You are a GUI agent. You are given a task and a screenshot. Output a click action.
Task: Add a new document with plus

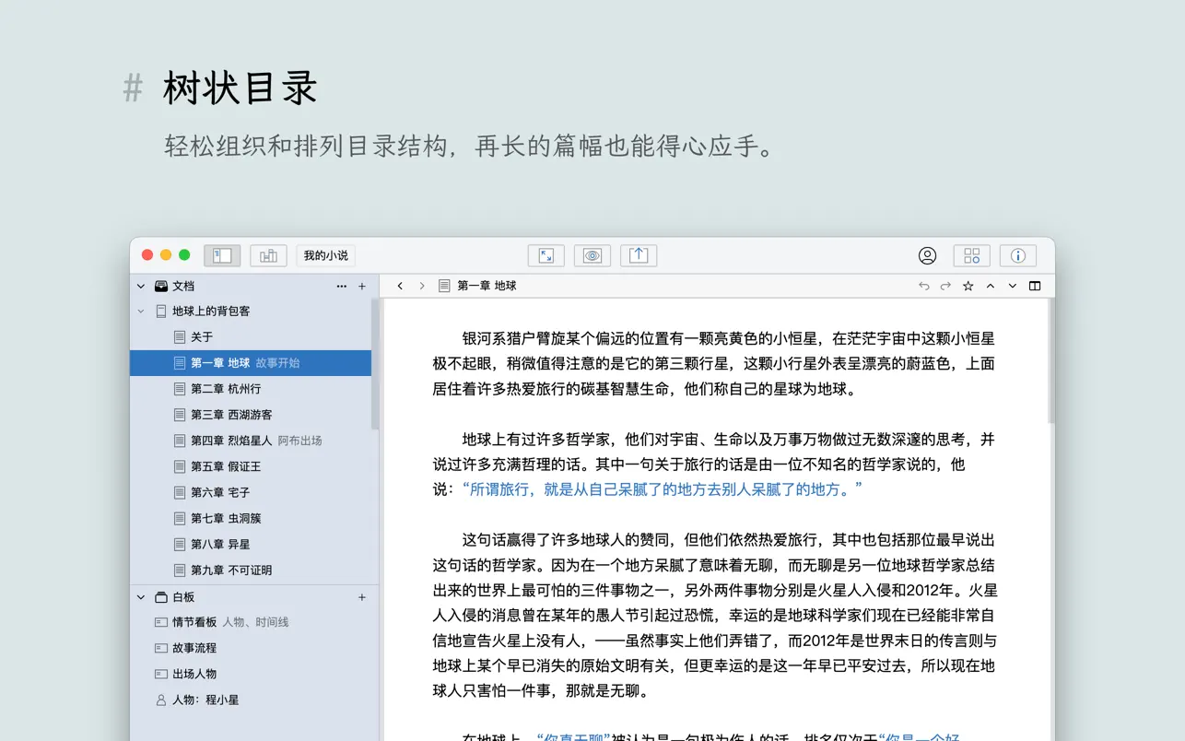(362, 287)
